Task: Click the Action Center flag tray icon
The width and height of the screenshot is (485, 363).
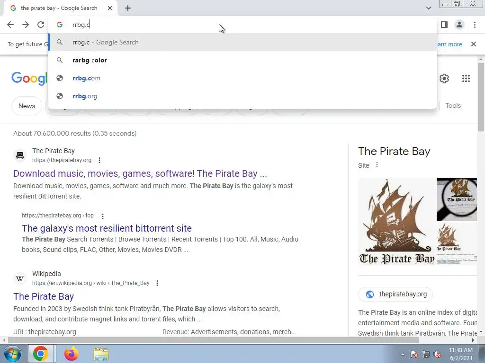Action: pyautogui.click(x=414, y=354)
